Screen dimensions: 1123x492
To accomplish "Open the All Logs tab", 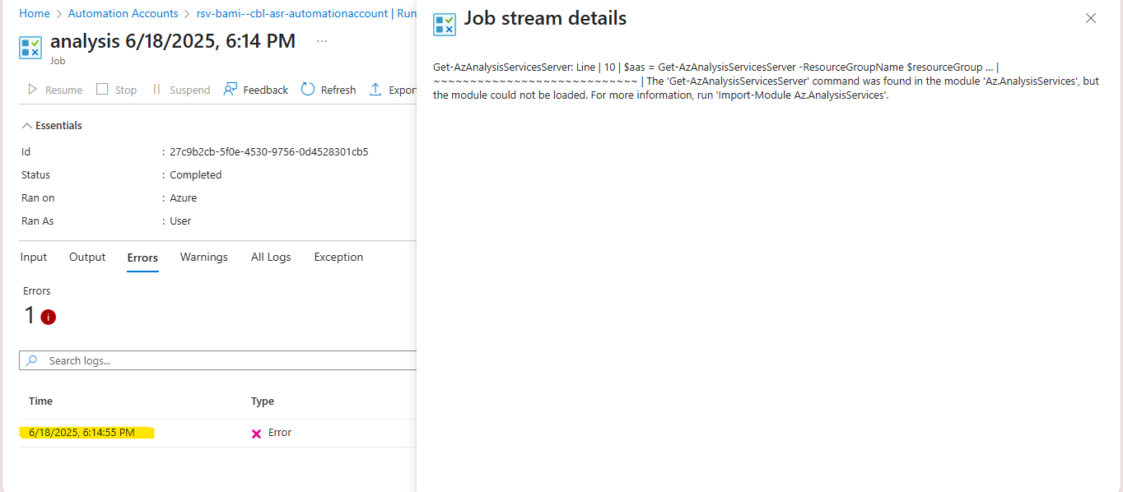I will (271, 258).
